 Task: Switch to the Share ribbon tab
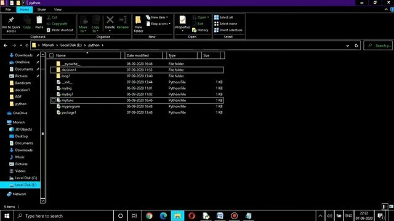coord(41,10)
